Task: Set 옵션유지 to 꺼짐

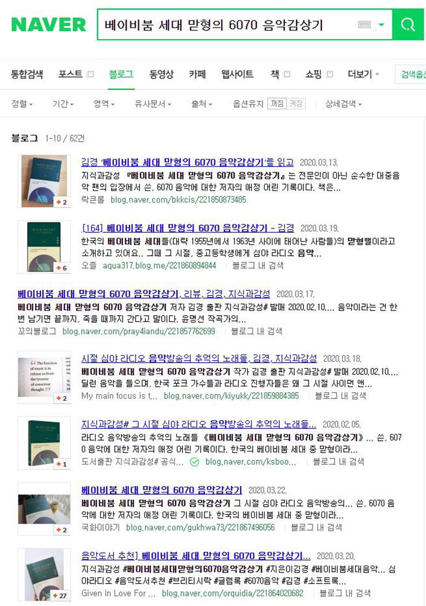Action: tap(277, 104)
